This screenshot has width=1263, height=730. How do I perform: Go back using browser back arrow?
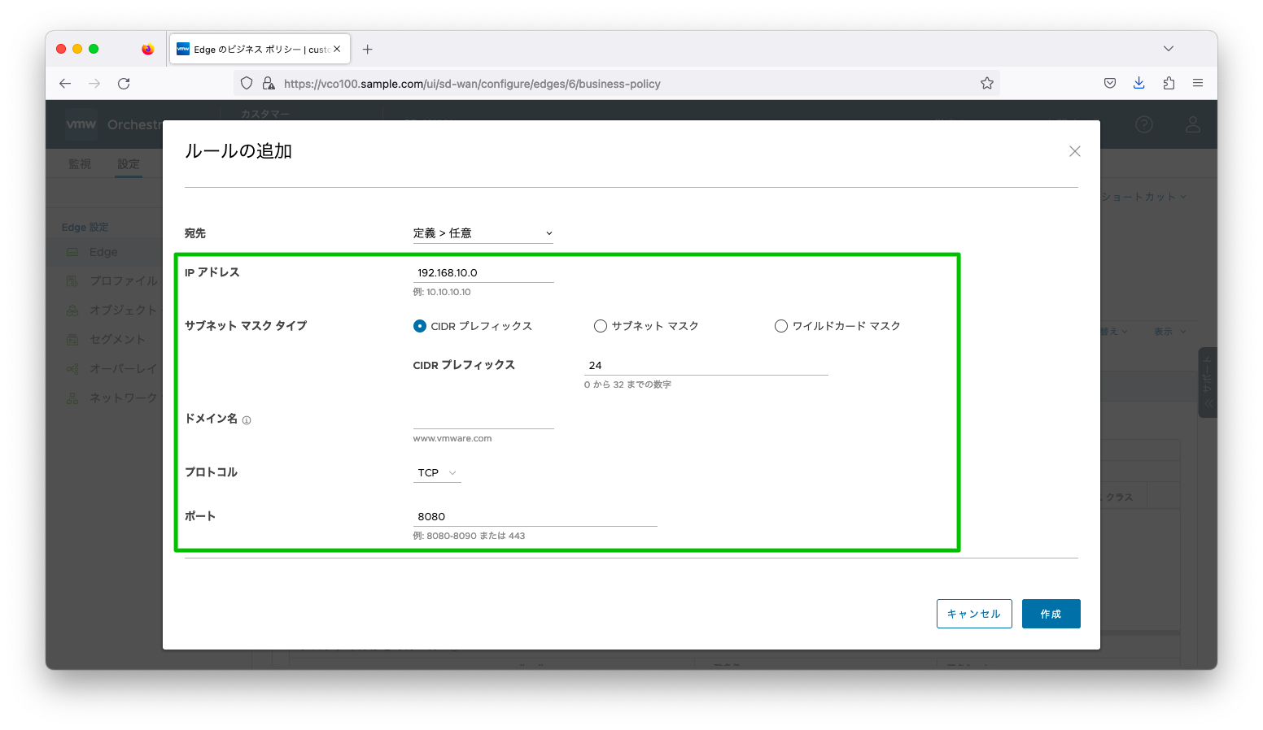point(65,83)
